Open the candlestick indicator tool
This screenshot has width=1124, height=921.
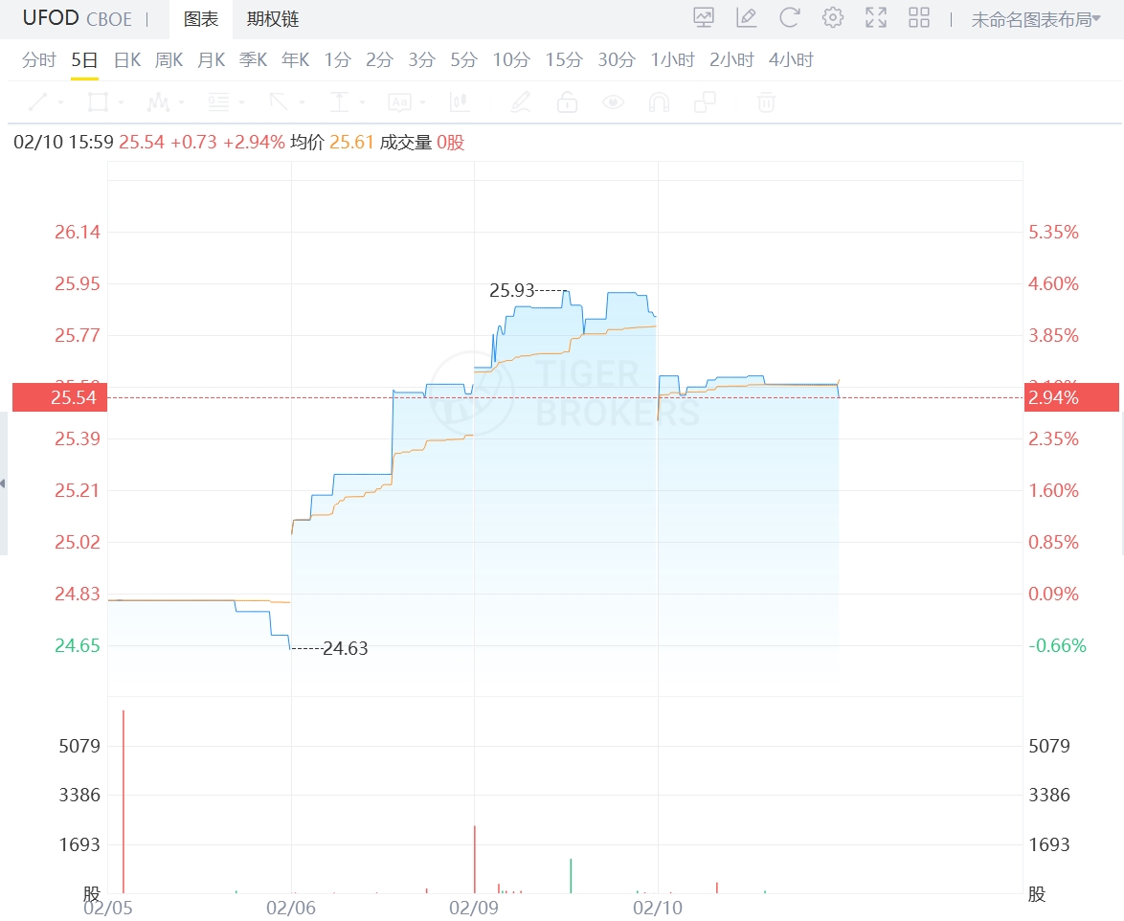(x=460, y=102)
